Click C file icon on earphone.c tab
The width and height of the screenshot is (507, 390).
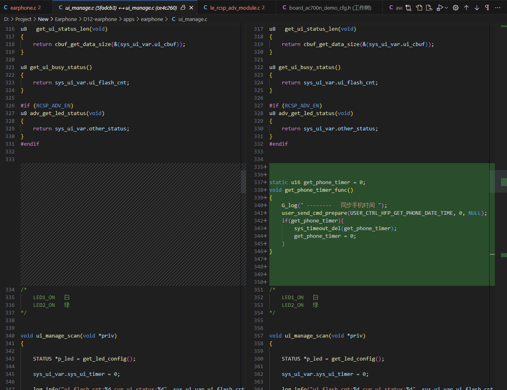[6, 8]
